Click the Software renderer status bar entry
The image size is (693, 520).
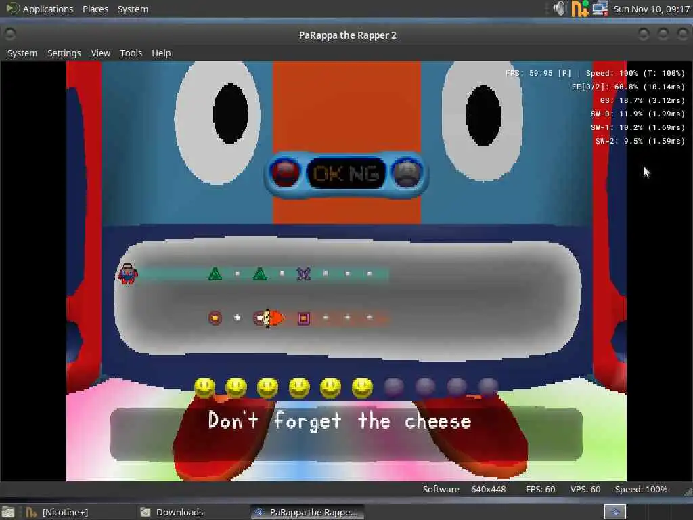coord(441,489)
